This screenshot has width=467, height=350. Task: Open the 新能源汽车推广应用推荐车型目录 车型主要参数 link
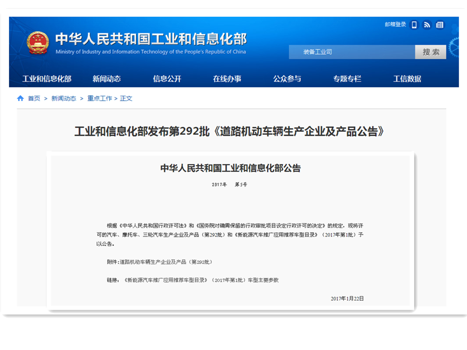201,280
